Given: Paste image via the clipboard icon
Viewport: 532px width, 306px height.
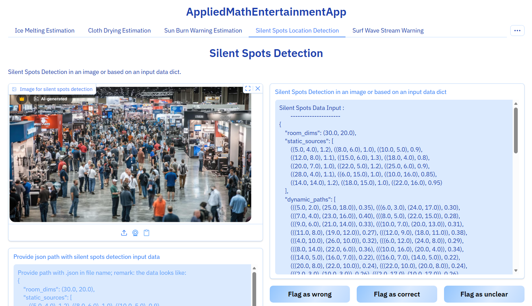Looking at the screenshot, I should 146,233.
